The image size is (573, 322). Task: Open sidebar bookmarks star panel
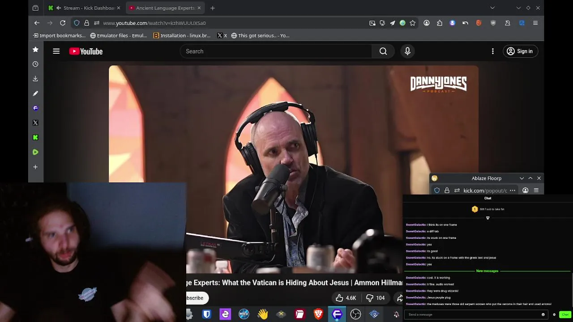[35, 50]
